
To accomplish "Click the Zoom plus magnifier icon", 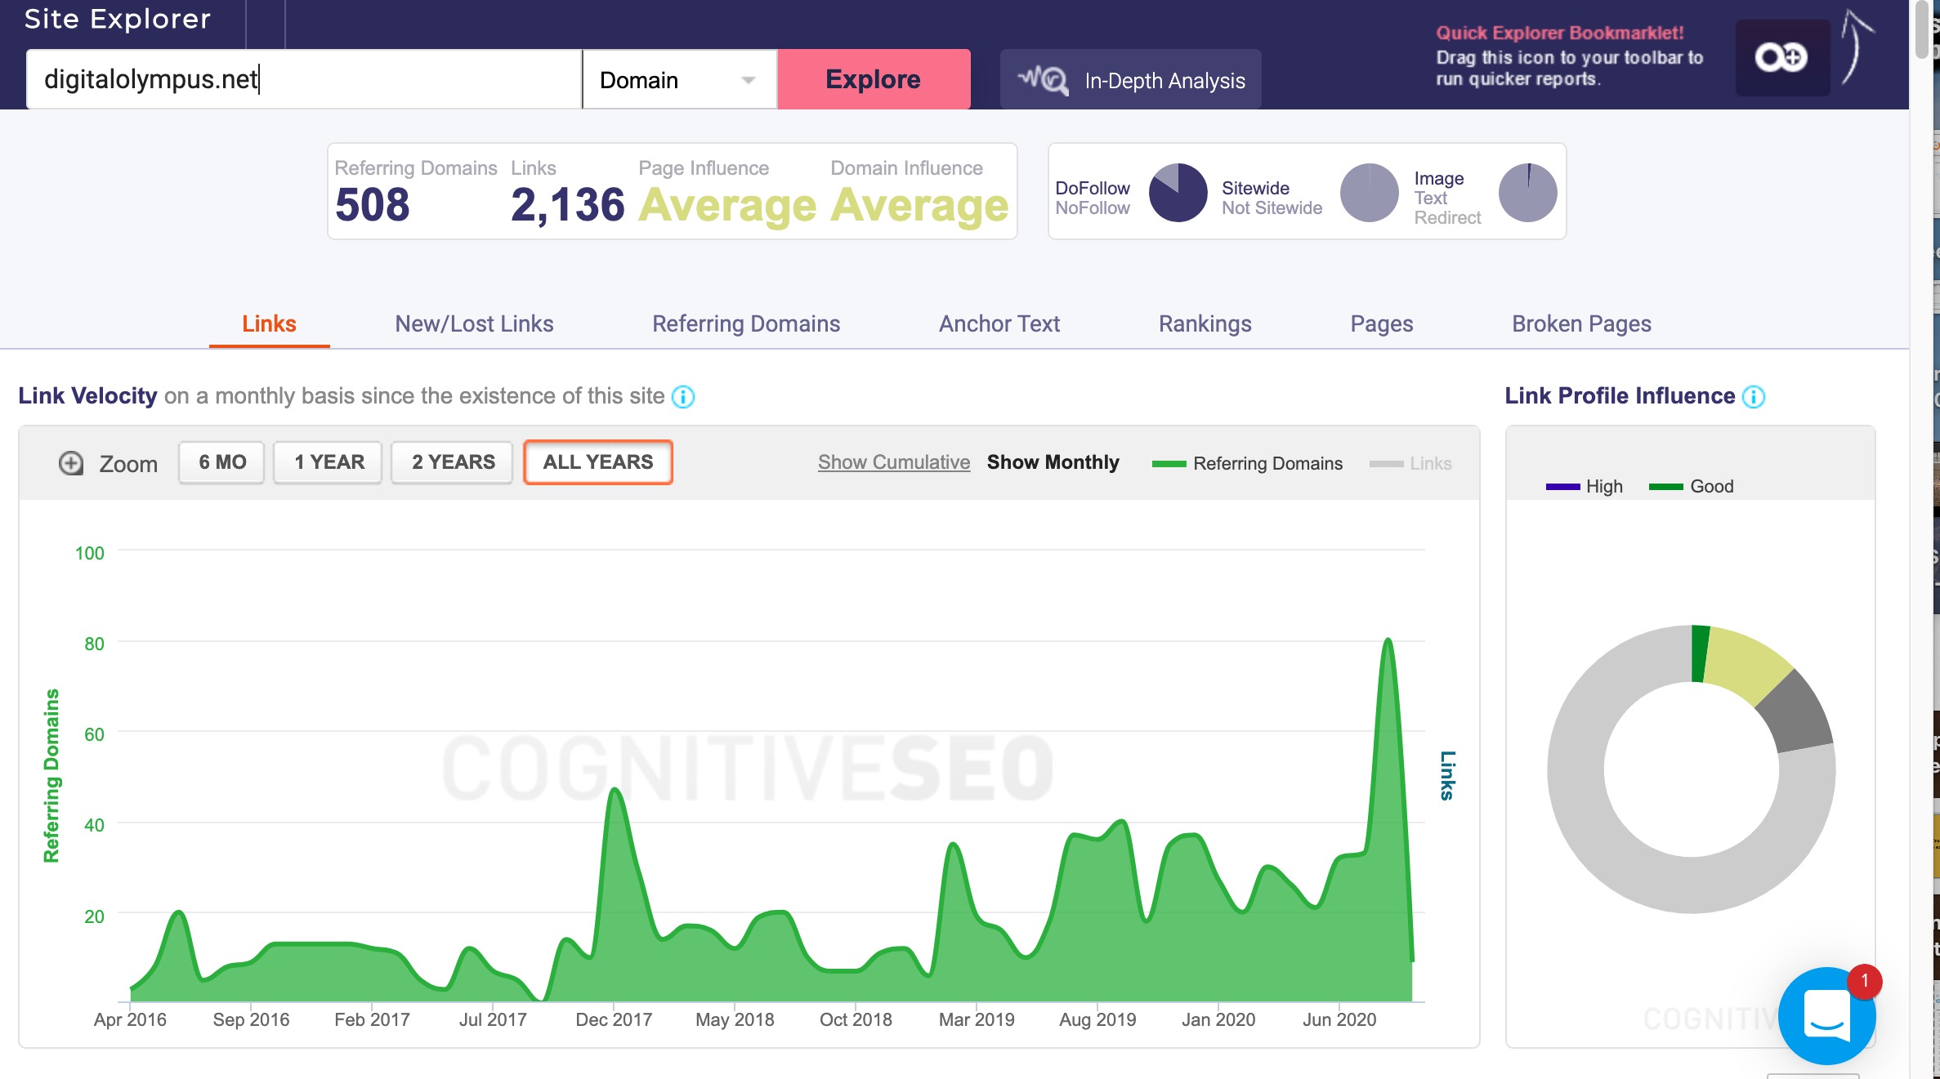I will click(x=71, y=463).
